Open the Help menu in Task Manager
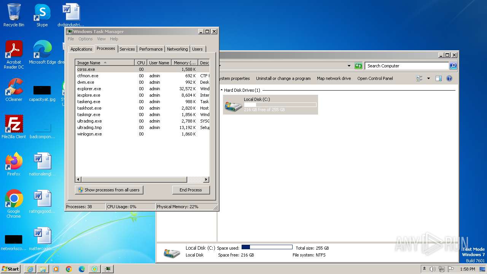487x274 pixels. pos(114,39)
